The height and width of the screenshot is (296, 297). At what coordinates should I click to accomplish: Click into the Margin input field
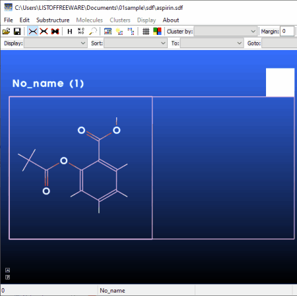point(287,32)
